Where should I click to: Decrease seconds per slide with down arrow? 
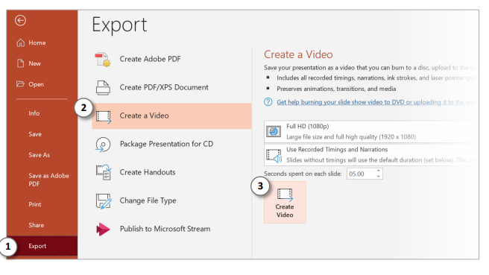378,177
